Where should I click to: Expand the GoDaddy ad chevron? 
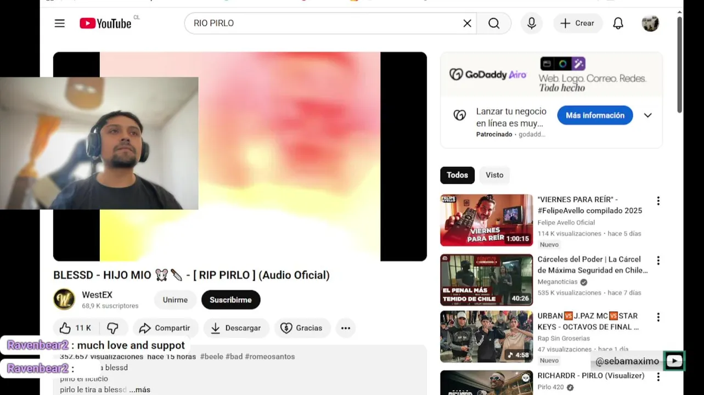click(647, 115)
